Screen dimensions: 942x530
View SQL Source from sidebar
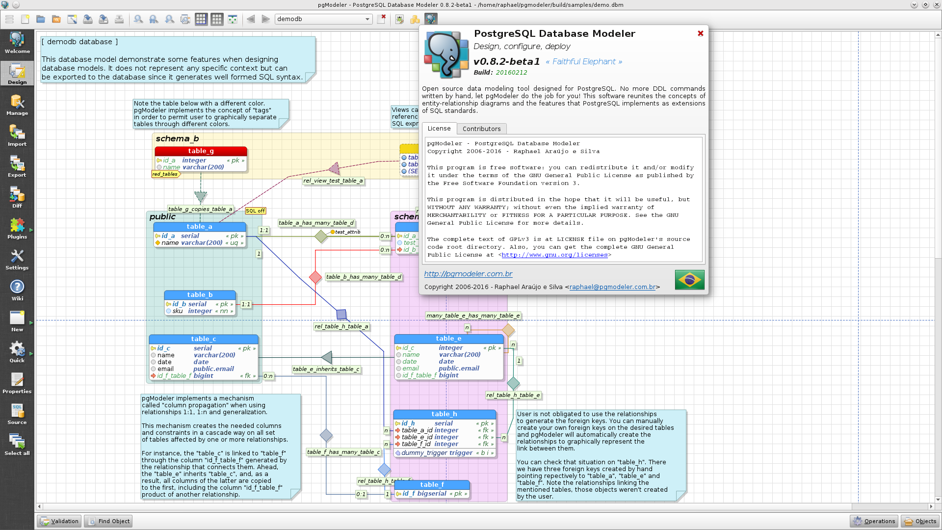17,414
